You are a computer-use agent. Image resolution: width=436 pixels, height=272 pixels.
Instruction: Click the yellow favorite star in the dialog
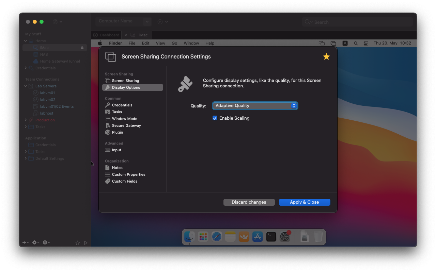[x=326, y=57]
